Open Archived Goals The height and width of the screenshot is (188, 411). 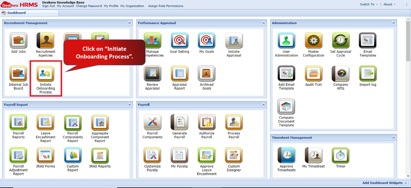point(207,74)
